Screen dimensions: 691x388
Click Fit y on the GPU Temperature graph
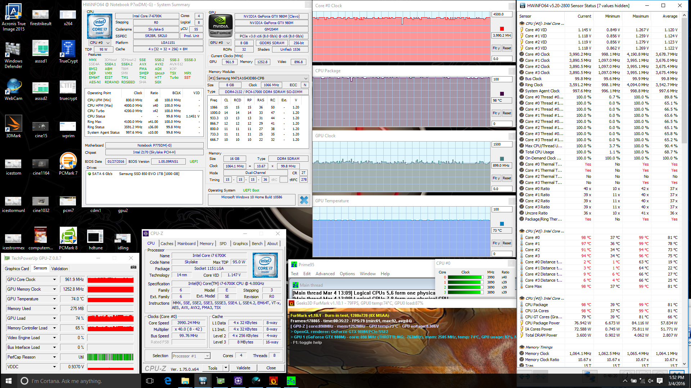point(496,243)
